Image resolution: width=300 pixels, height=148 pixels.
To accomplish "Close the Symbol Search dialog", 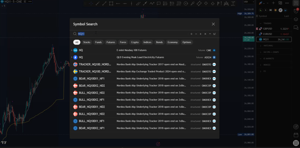I will coord(213,24).
